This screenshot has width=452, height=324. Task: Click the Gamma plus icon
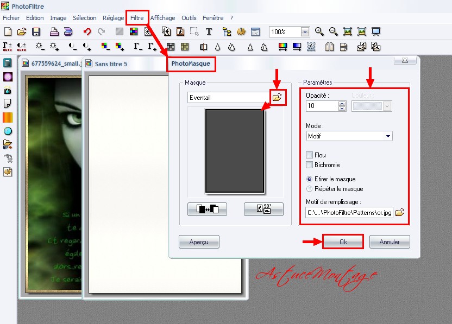[152, 47]
